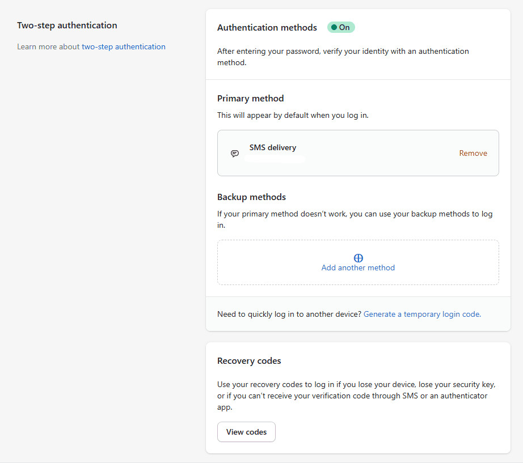Viewport: 523px width, 463px height.
Task: Click the Recovery codes card
Action: point(358,397)
